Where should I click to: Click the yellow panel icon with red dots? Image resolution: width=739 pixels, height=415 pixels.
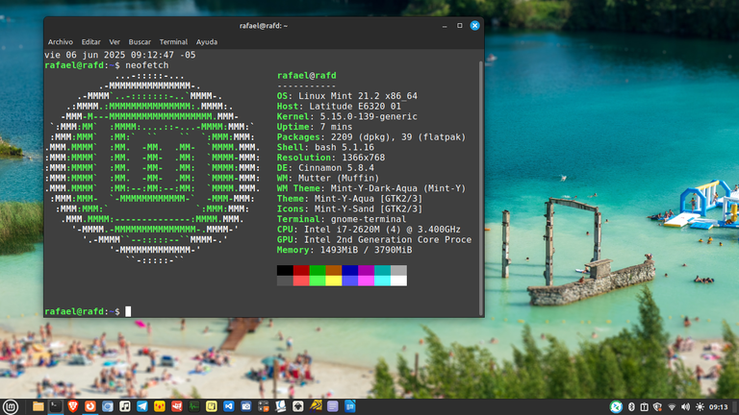[x=160, y=406]
